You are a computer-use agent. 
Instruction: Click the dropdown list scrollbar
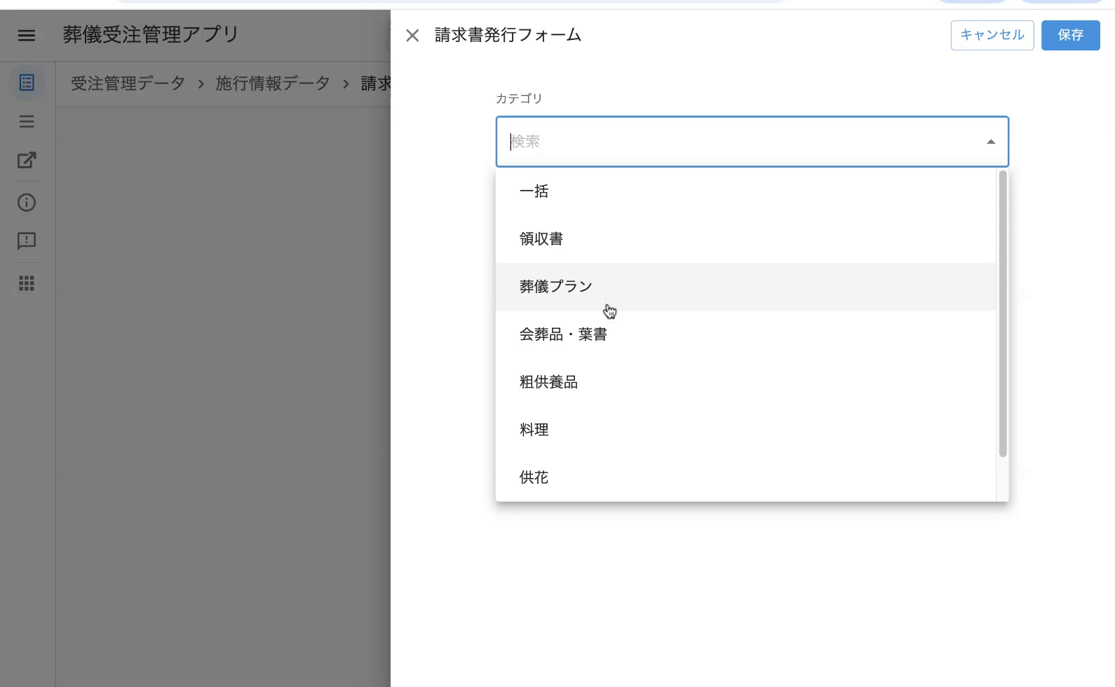click(x=1003, y=313)
